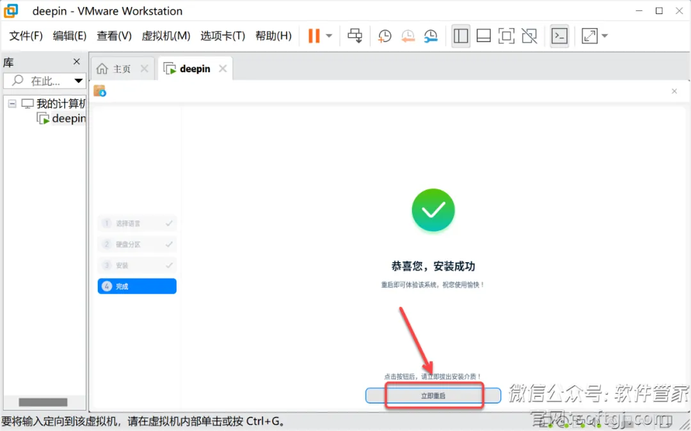691x431 pixels.
Task: Click the send Ctrl+Alt+Del toolbar icon
Action: (354, 36)
